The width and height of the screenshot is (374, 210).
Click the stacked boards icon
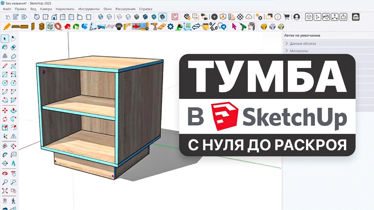click(x=42, y=27)
